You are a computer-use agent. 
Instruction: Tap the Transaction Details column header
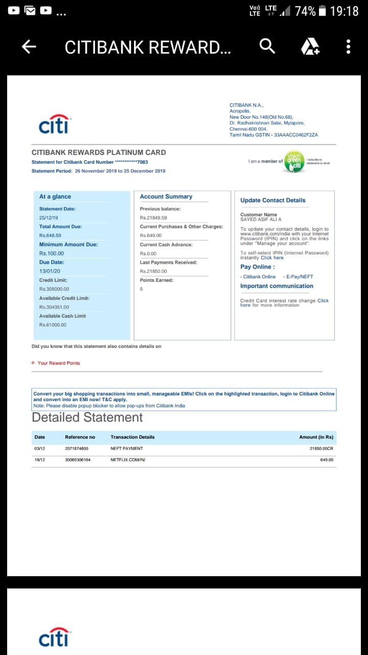point(132,437)
